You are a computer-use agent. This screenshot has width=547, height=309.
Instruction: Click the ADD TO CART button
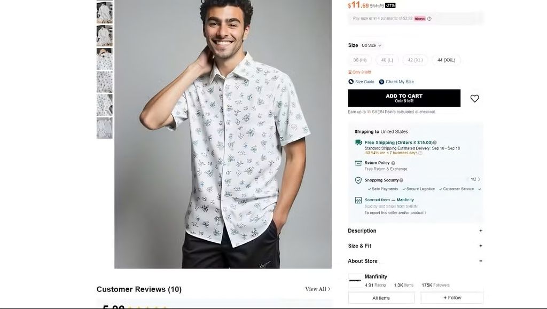(x=404, y=98)
